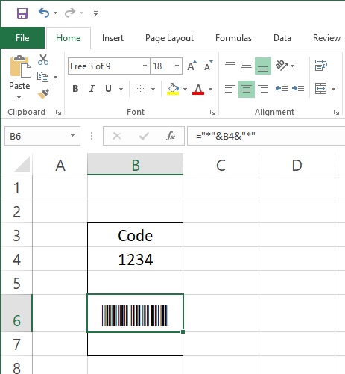Open the File tab
The height and width of the screenshot is (374, 345).
pyautogui.click(x=22, y=38)
